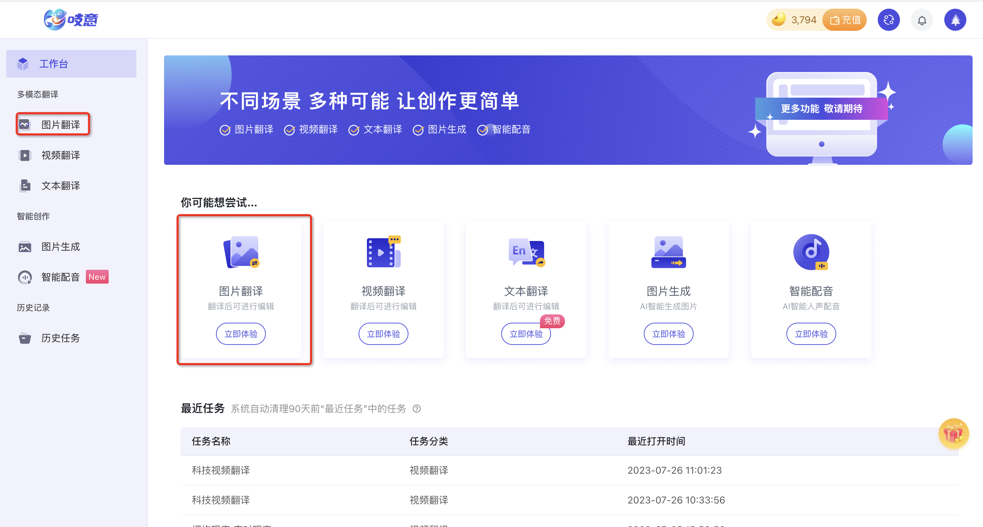Click the 视频翻译 card film icon

pos(383,252)
